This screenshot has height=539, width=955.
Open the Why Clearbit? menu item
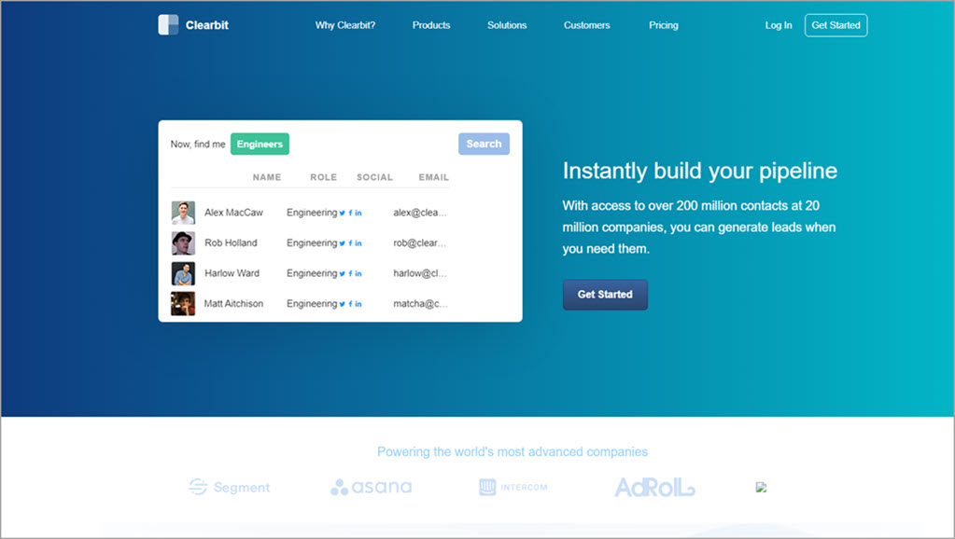pos(345,25)
